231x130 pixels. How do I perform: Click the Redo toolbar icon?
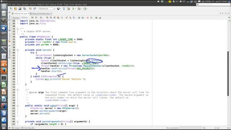pyautogui.click(x=35, y=9)
